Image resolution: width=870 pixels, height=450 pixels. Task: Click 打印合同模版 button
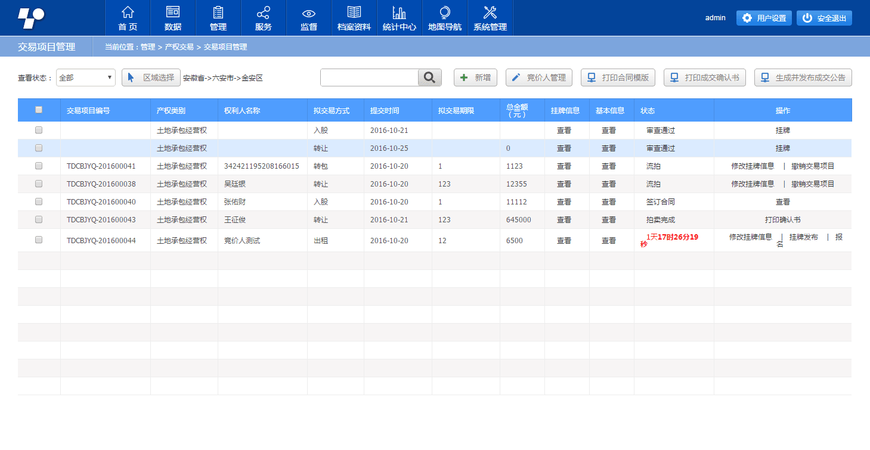[x=618, y=77]
